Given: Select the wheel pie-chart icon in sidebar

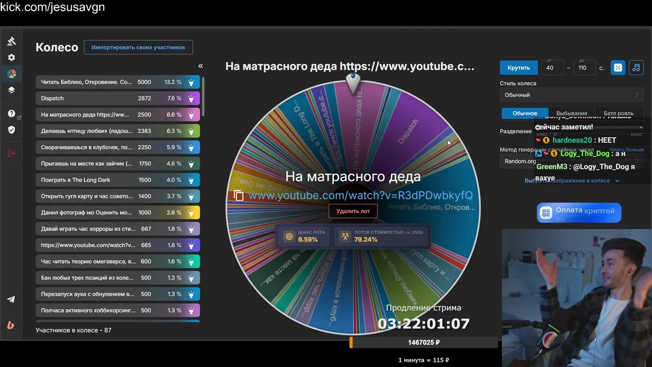Looking at the screenshot, I should (x=11, y=74).
